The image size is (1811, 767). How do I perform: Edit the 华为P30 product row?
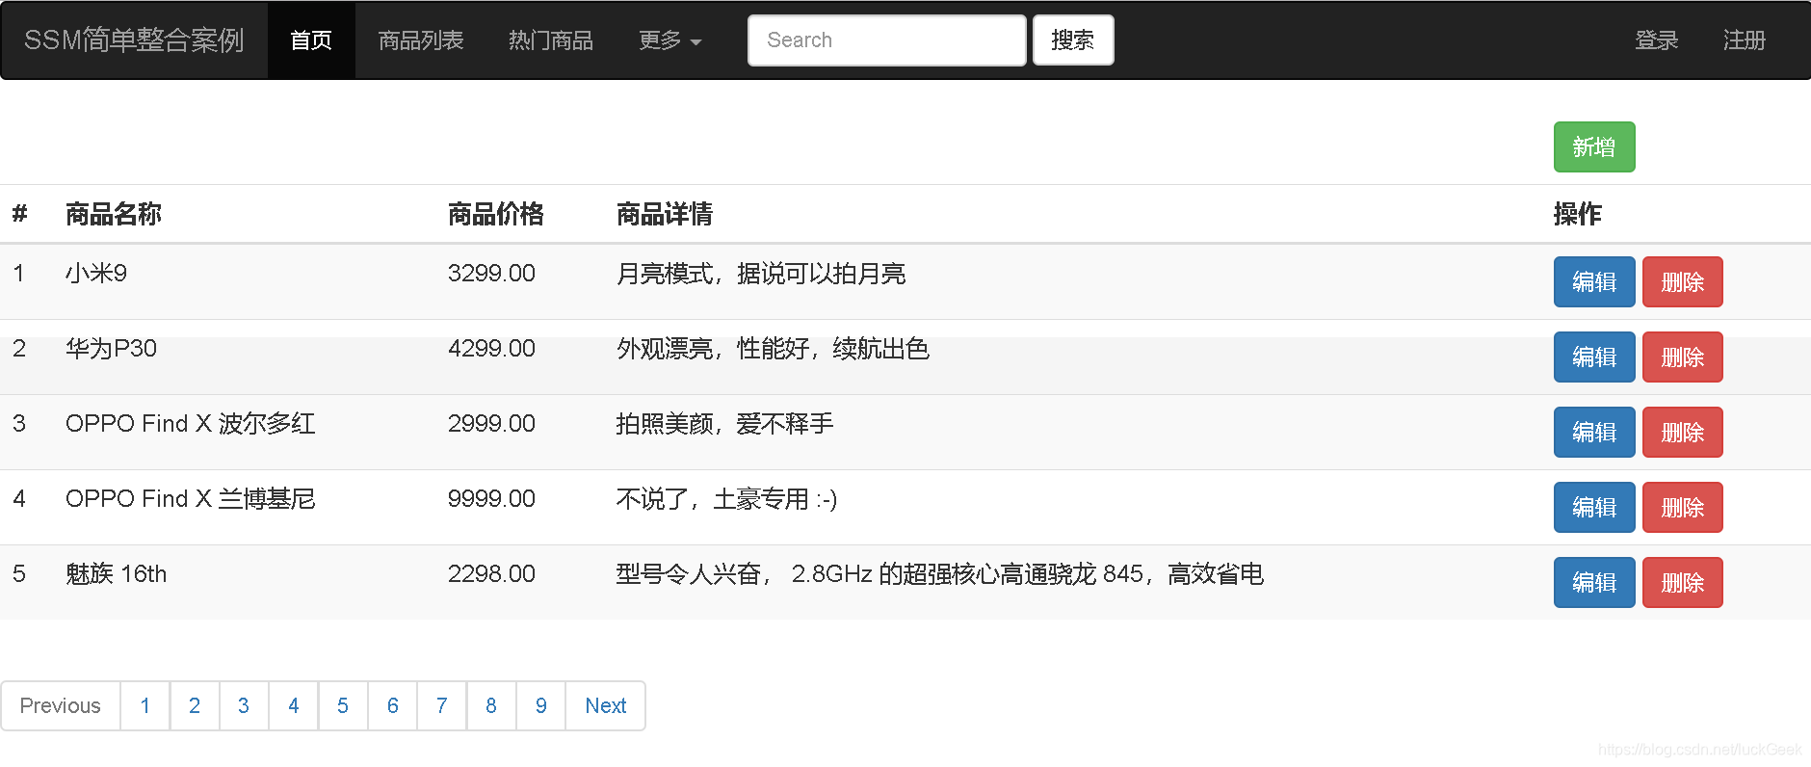[x=1594, y=357]
